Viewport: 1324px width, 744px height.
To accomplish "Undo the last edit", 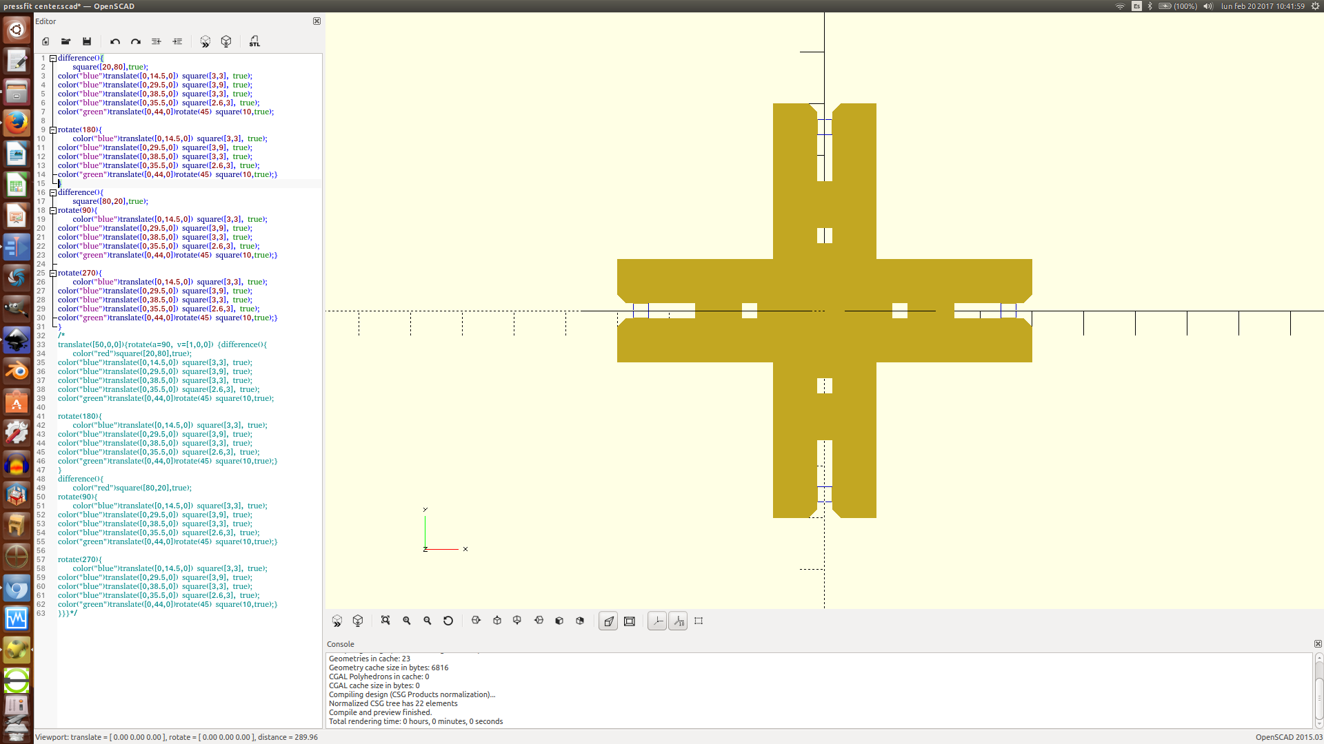I will coord(115,41).
